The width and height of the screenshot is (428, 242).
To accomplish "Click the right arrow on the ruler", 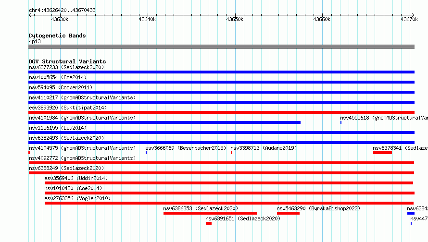I will [x=413, y=15].
